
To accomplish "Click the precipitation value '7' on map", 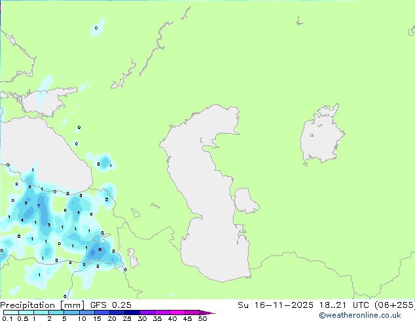I will 39,206.
